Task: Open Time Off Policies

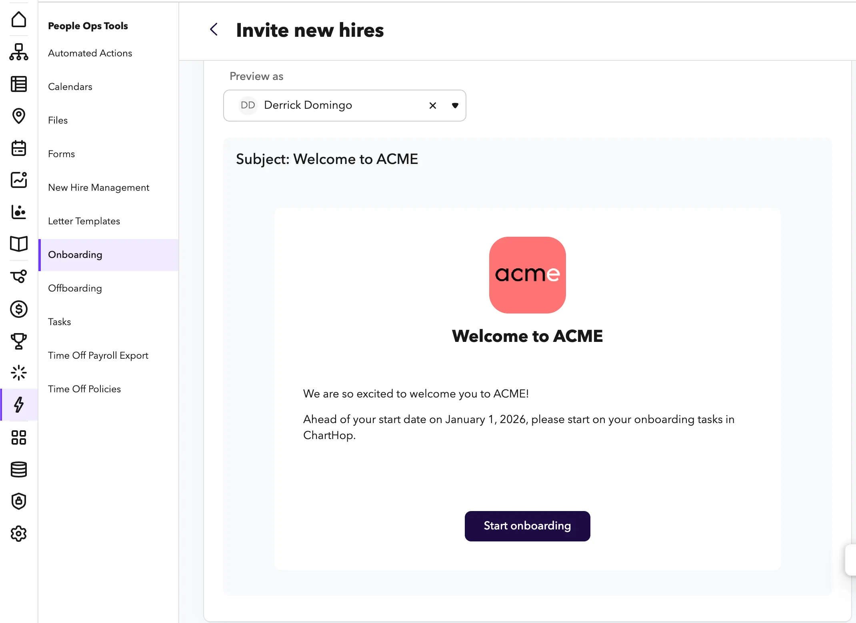Action: (x=84, y=389)
